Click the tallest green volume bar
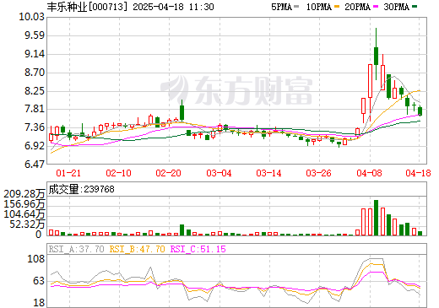Viewport: 439px width, 308px height. pyautogui.click(x=376, y=218)
